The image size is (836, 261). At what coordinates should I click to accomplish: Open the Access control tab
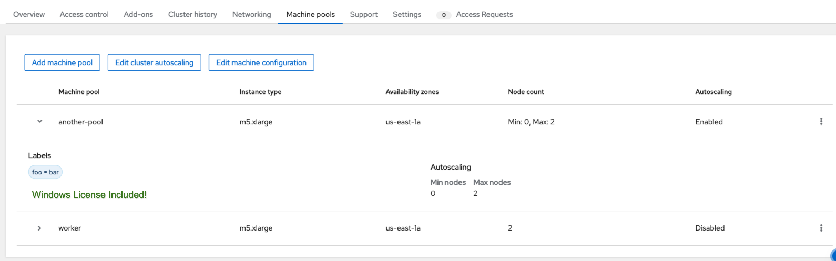pos(84,14)
